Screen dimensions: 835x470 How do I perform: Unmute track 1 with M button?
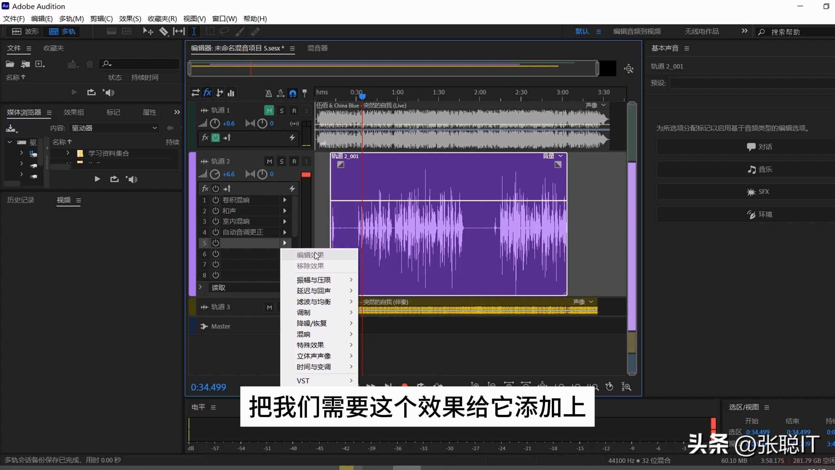tap(269, 111)
